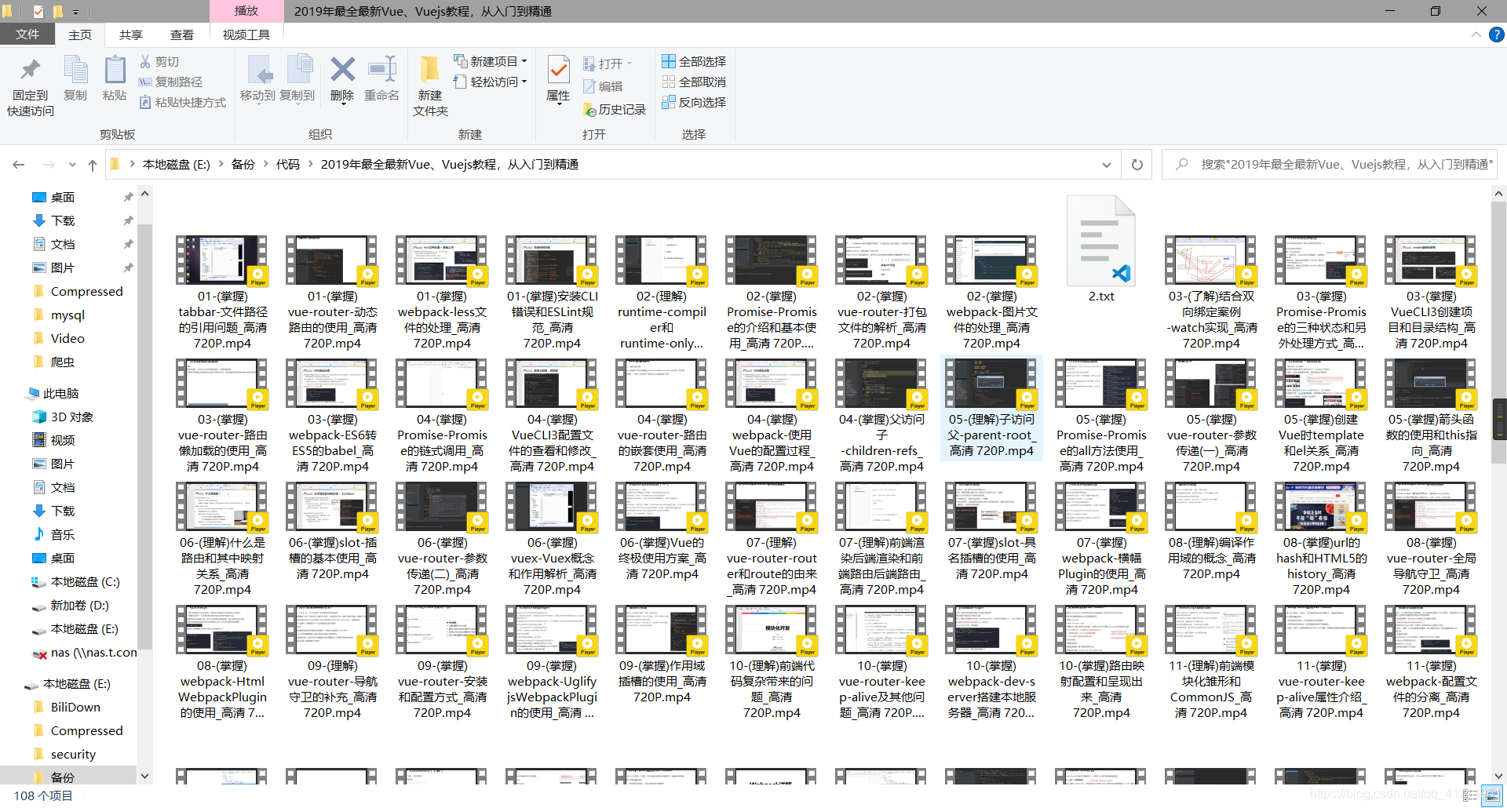Click Invert Selection (反向选择)

click(x=694, y=102)
